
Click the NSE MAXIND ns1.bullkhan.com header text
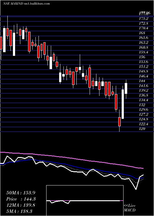point(26,4)
